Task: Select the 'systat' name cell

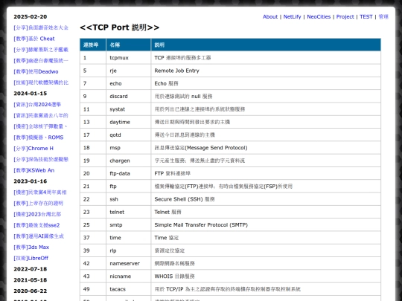Action: 129,109
